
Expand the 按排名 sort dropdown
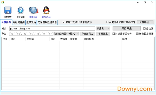click(103, 29)
